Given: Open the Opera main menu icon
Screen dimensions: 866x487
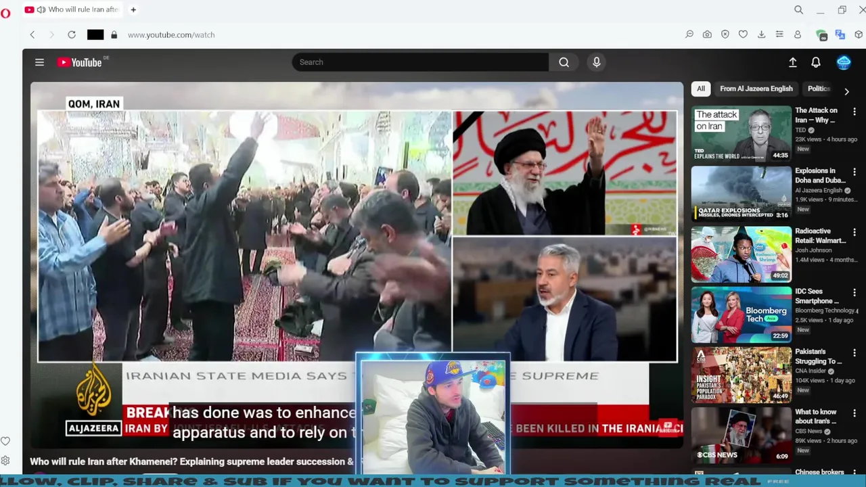Looking at the screenshot, I should [x=5, y=14].
